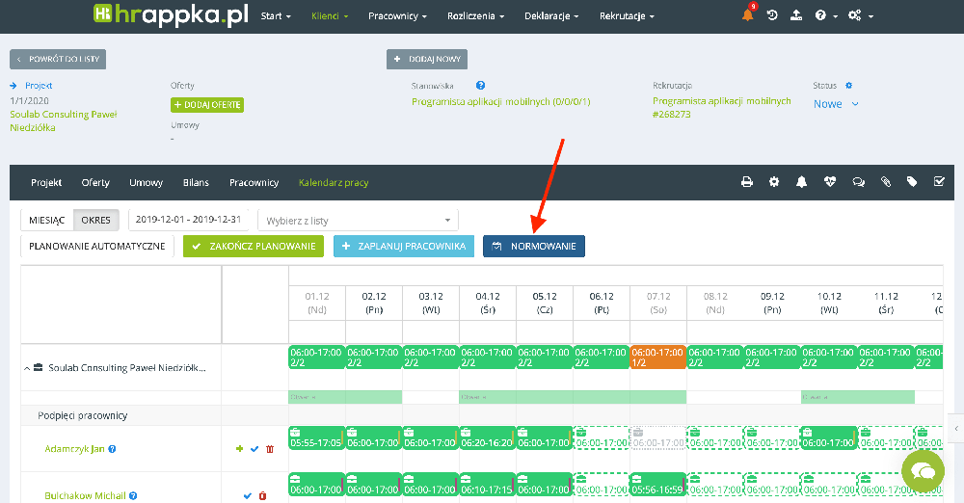Click ZAKOŃCZ PLANOWANIE button

[x=254, y=246]
